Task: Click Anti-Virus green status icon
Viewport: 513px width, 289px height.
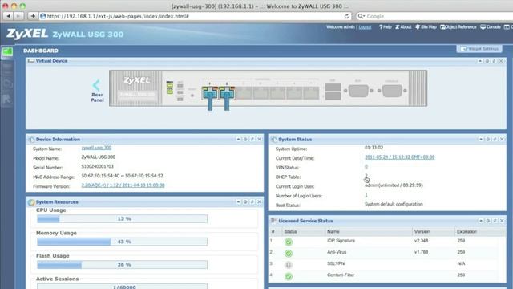Action: (289, 254)
